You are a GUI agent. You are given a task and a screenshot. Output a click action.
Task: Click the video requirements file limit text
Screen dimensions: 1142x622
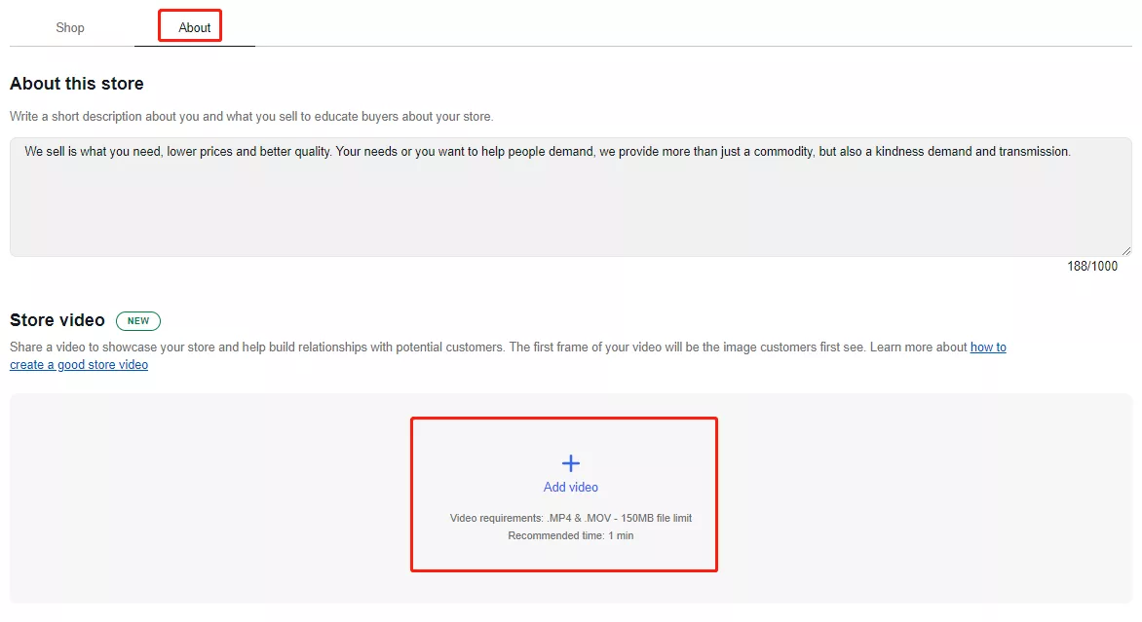click(571, 519)
